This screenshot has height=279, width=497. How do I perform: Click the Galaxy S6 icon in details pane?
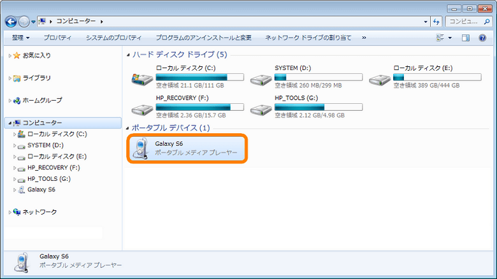point(22,262)
